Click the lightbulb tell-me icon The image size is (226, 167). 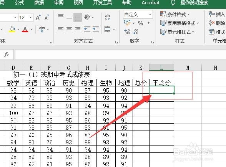(x=173, y=3)
